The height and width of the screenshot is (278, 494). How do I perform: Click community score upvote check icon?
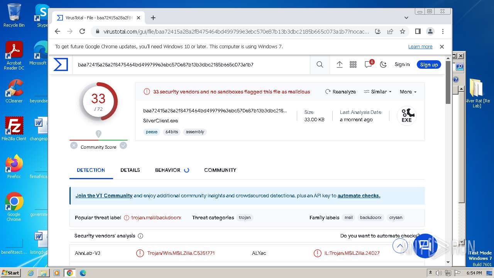click(123, 146)
